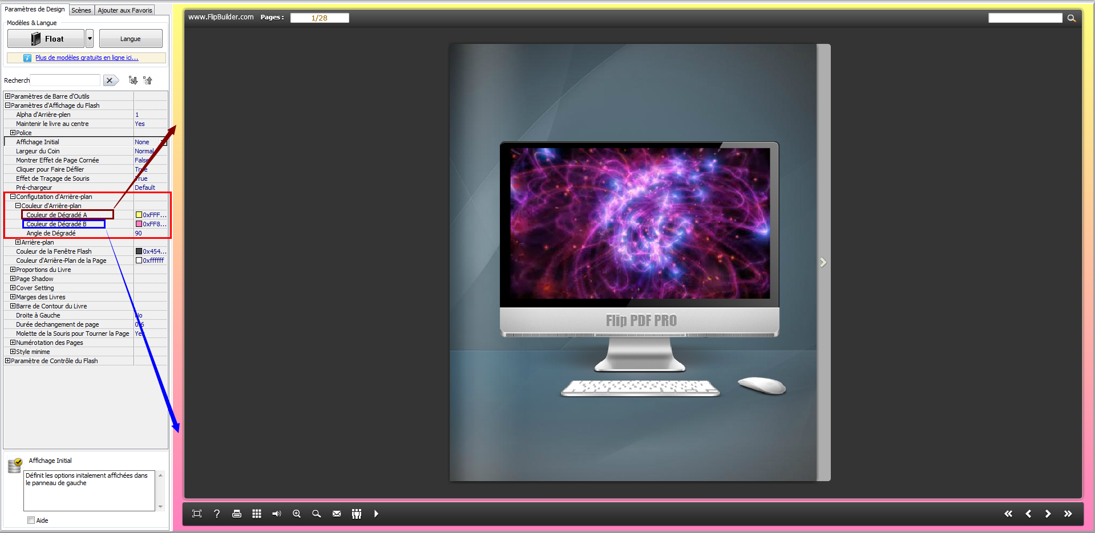This screenshot has height=533, width=1095.
Task: Select Pré-chargeur row
Action: click(86, 188)
